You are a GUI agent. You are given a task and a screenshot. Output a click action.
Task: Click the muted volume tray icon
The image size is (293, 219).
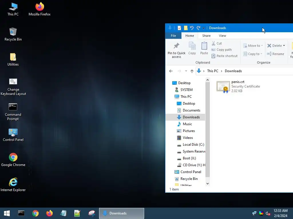268,213
